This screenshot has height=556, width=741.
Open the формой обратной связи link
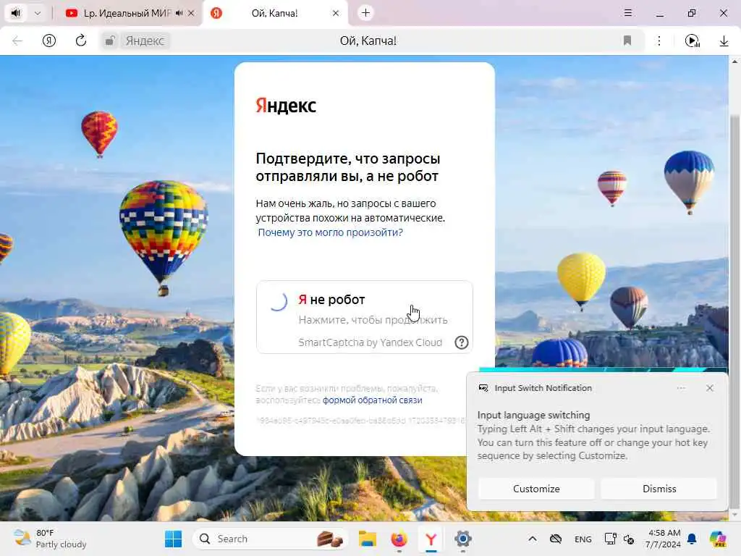click(x=373, y=400)
